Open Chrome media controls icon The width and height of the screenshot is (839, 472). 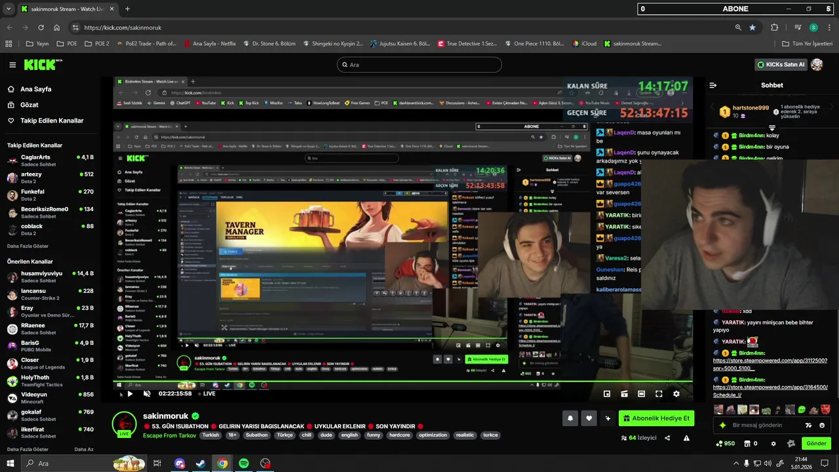(798, 28)
